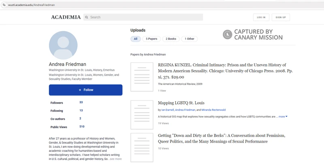
Task: Click the '19 Views' count text
Action: (164, 124)
